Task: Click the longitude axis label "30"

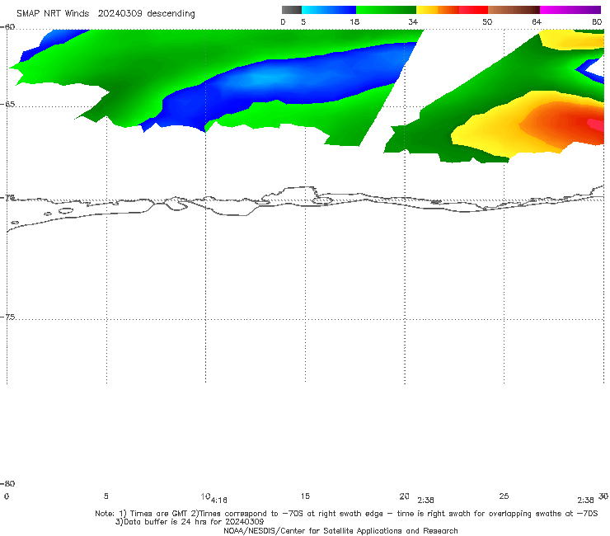Action: click(603, 496)
